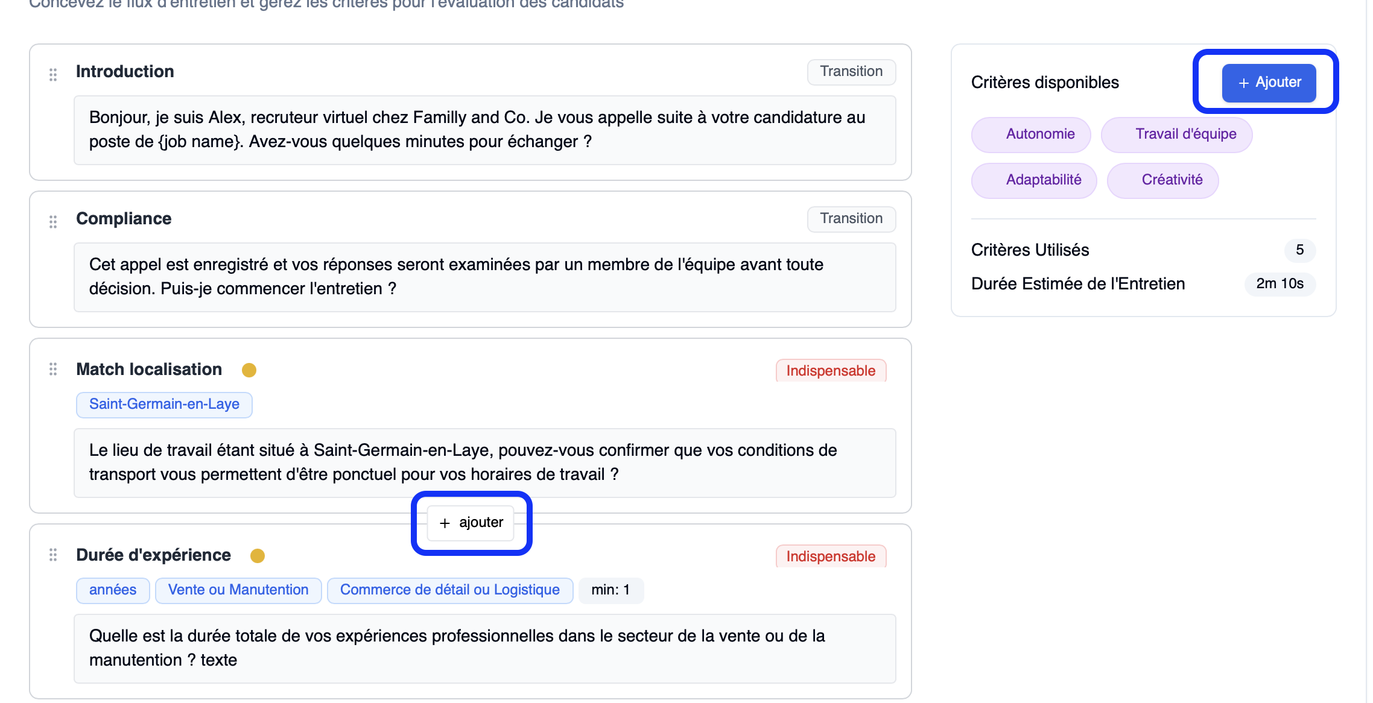Viewport: 1373px width, 703px height.
Task: Click the Indispensable badge on Match localisation
Action: 831,370
